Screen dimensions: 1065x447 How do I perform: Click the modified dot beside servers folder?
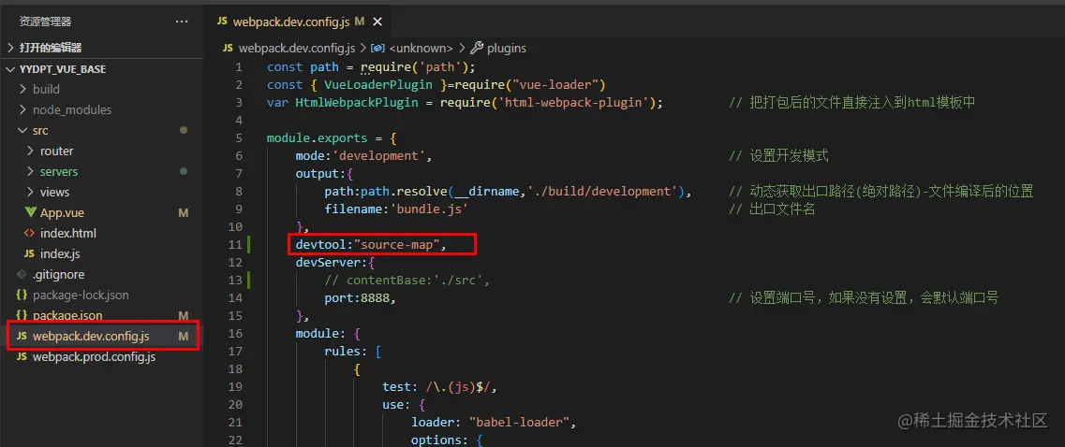[184, 172]
